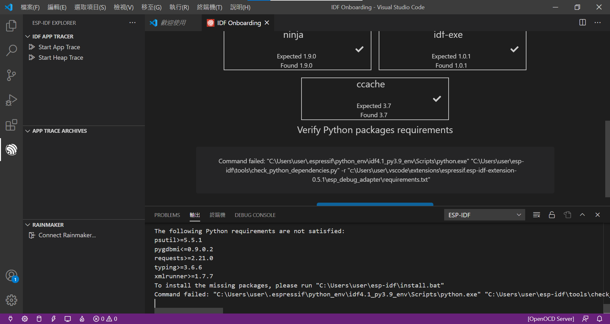Open the 執行(R) menu

click(x=179, y=7)
